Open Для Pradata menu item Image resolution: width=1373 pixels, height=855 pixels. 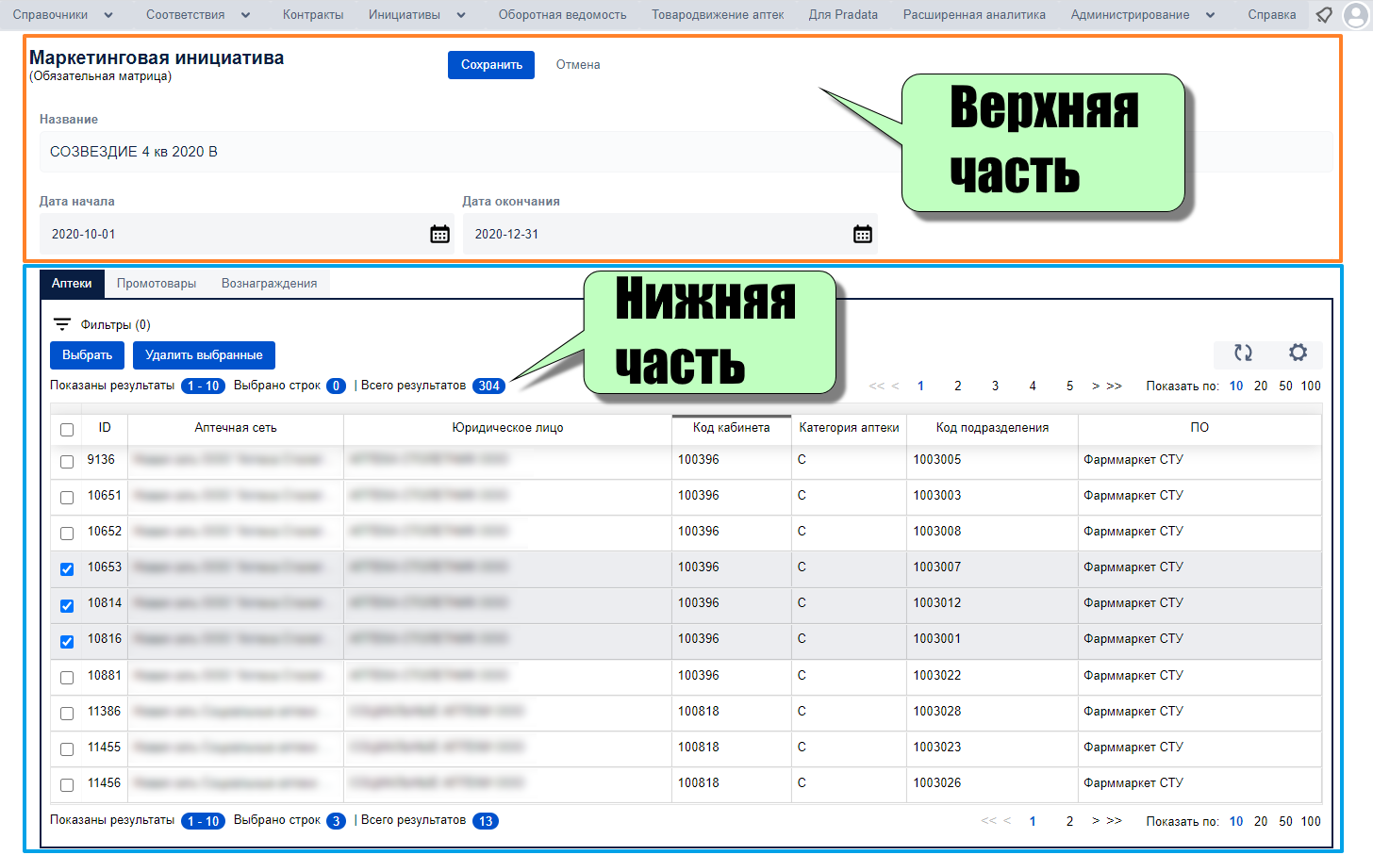[x=843, y=15]
